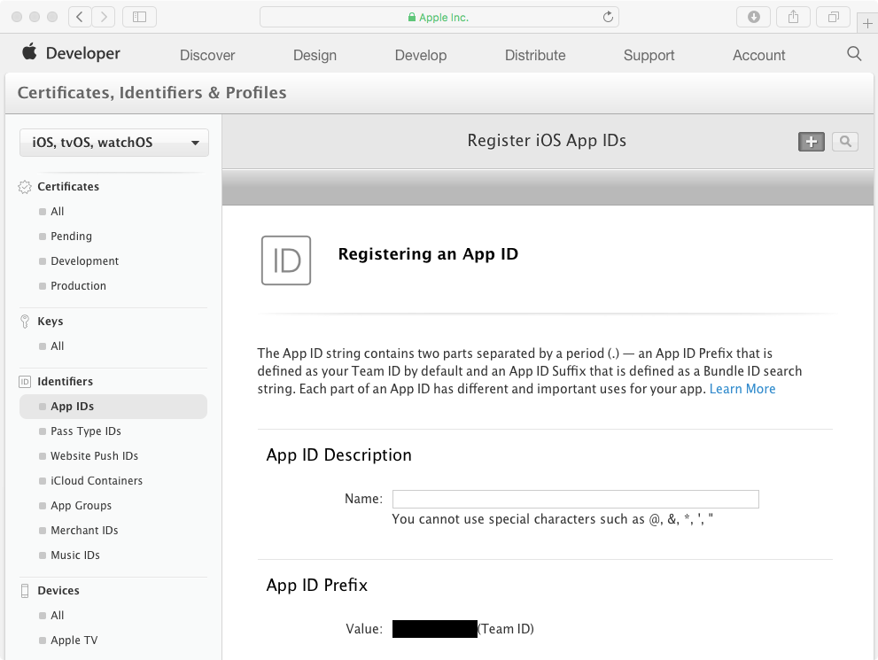Open a new Safari tab with plus button

click(867, 24)
